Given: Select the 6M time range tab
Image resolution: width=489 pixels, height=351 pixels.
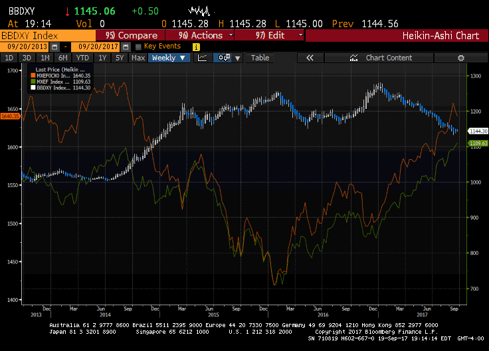Looking at the screenshot, I should 62,58.
